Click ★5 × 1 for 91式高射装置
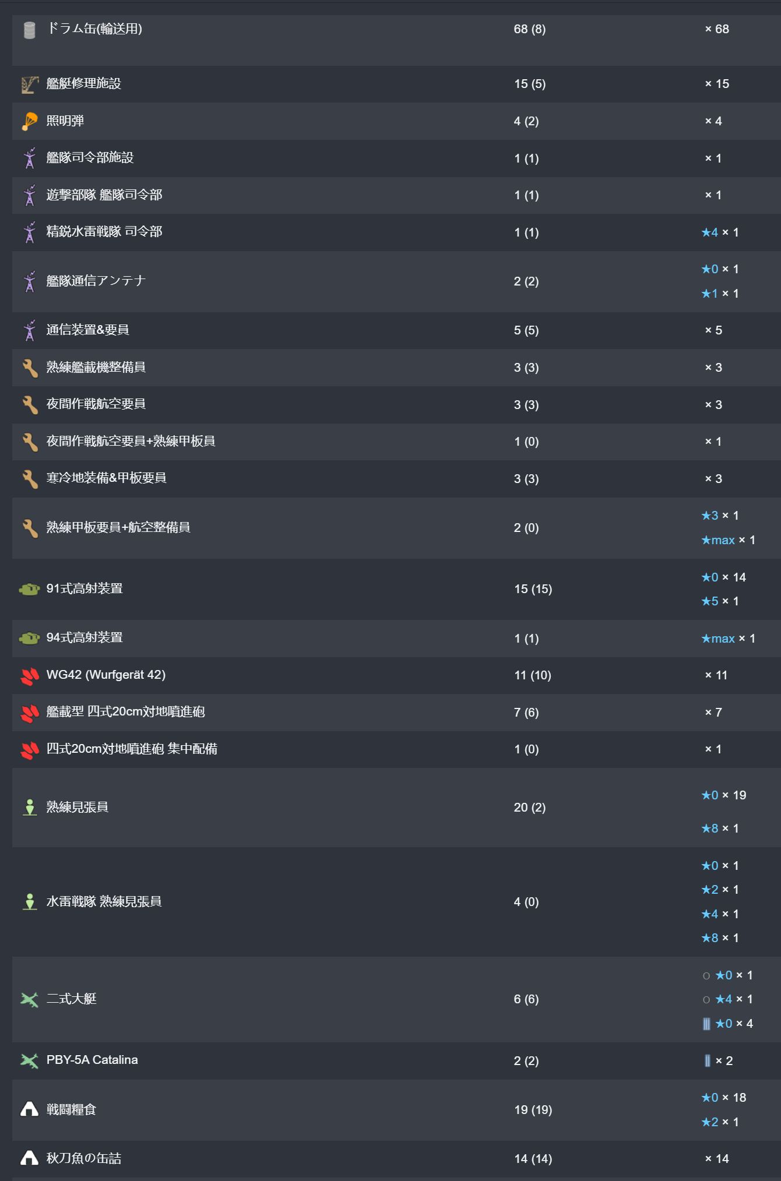The image size is (781, 1181). tap(720, 601)
